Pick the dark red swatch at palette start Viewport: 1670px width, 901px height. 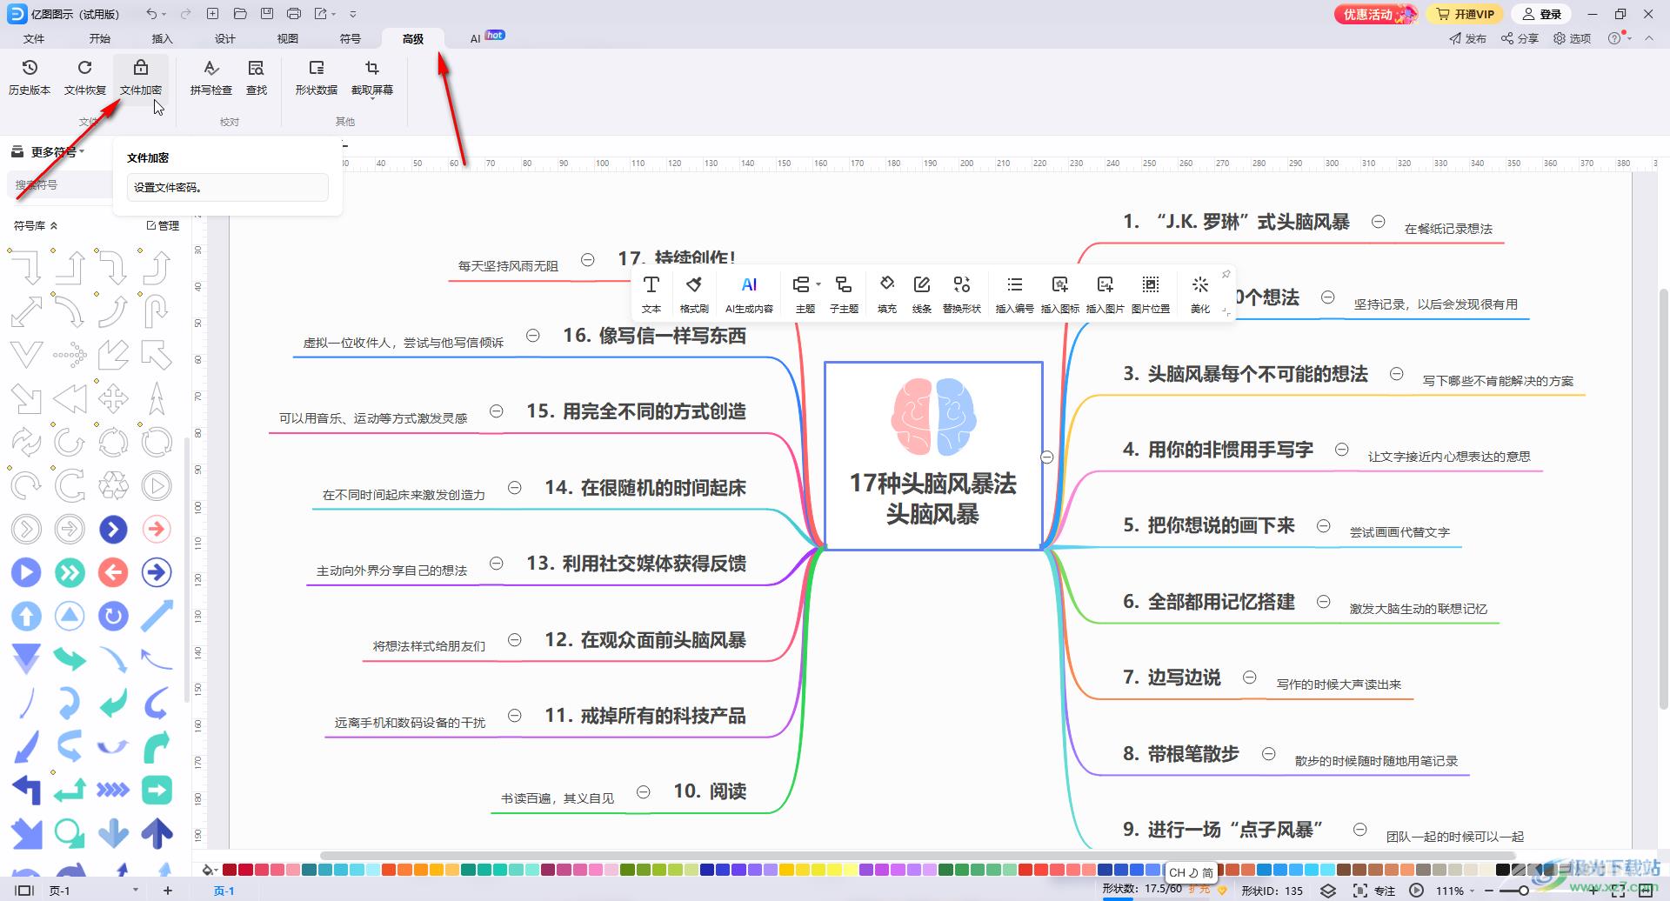230,870
